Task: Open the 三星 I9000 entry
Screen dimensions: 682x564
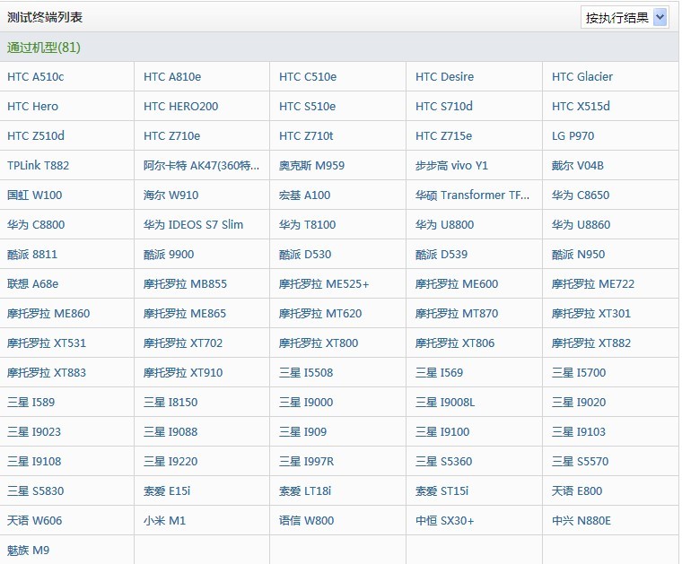Action: (306, 402)
